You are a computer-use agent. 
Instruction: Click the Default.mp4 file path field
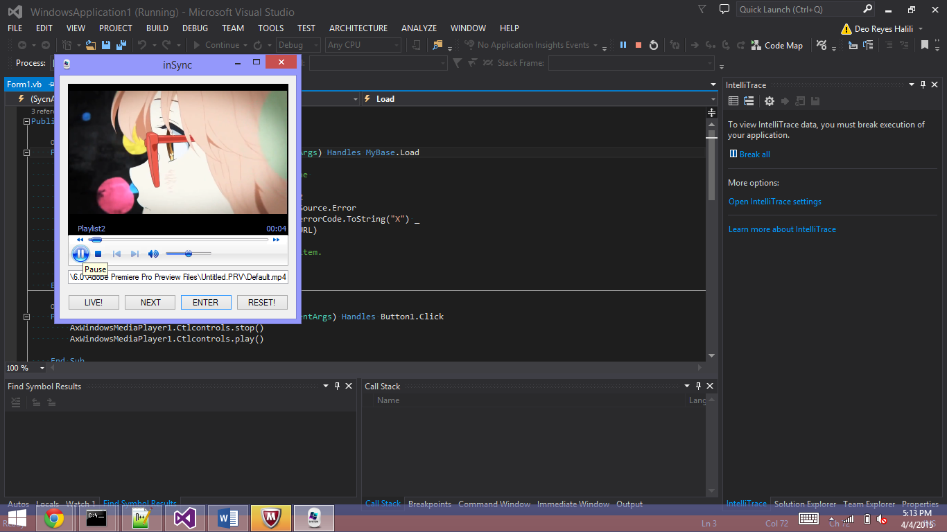[178, 277]
